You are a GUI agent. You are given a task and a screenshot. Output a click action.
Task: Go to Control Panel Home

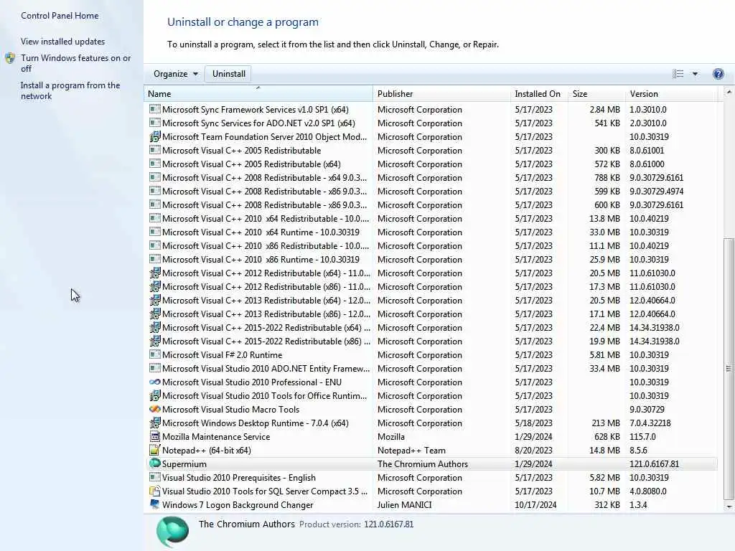tap(60, 16)
